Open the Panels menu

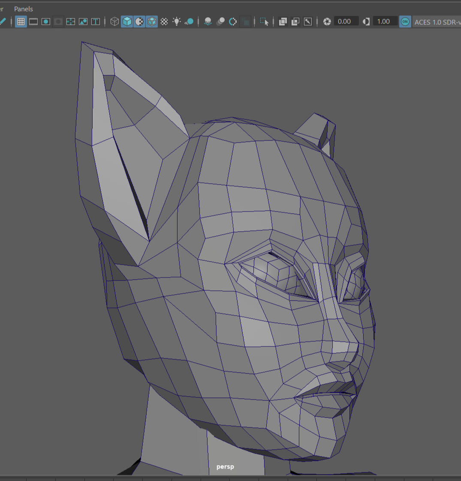[x=23, y=9]
